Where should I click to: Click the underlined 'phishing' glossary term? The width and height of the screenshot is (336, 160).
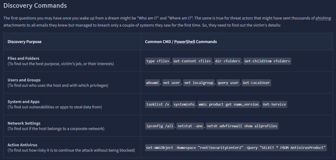323,18
